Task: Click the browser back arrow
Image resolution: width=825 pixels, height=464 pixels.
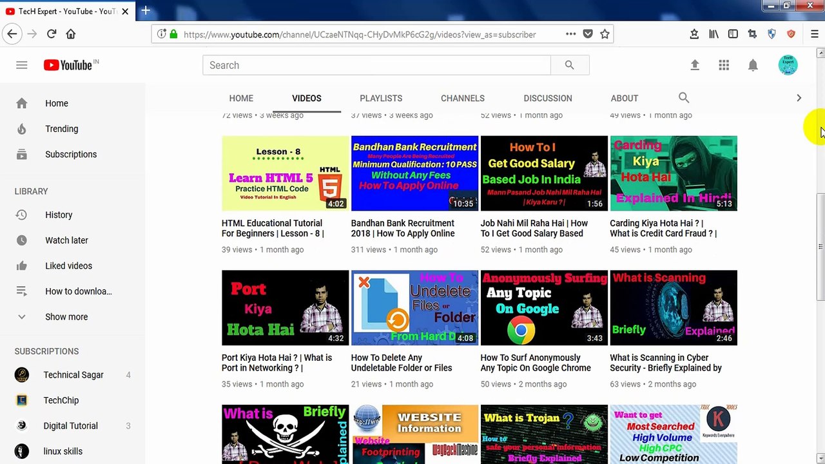Action: click(12, 34)
